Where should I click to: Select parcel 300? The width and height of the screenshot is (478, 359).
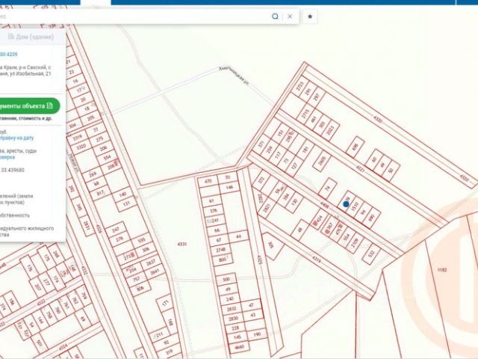(x=226, y=279)
